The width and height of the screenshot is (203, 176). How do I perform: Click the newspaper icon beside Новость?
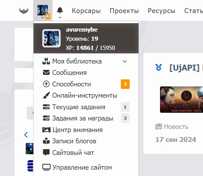point(159,126)
